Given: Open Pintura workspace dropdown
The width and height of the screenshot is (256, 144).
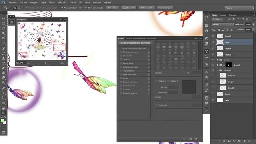Looking at the screenshot, I should (x=239, y=8).
